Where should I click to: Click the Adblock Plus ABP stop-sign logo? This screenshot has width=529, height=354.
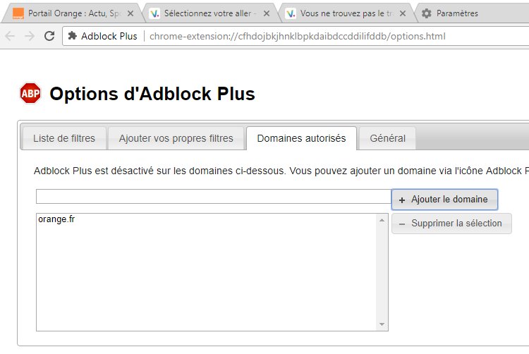point(30,94)
